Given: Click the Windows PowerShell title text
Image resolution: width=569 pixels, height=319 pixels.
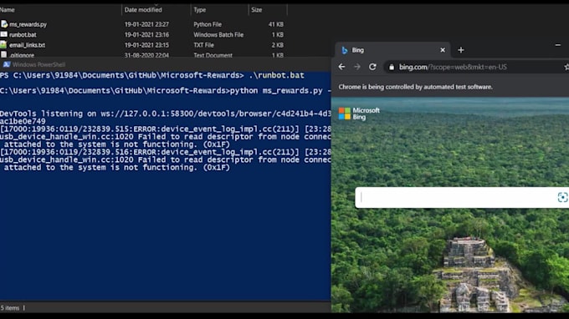Looking at the screenshot, I should point(38,65).
